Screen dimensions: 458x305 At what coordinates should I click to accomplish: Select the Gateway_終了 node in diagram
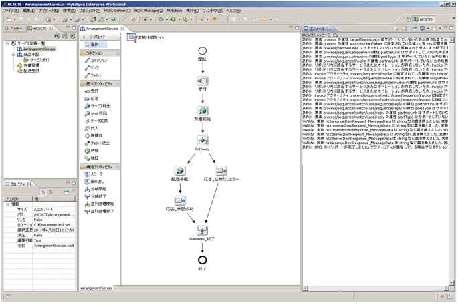pyautogui.click(x=202, y=230)
